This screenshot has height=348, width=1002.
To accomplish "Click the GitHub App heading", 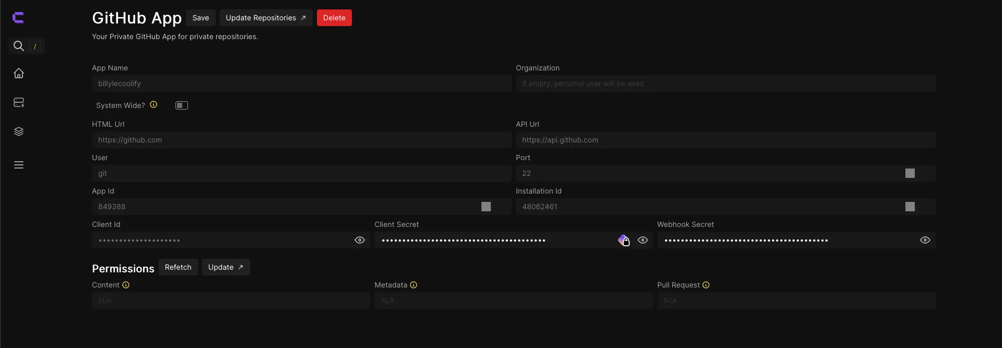I will [137, 18].
